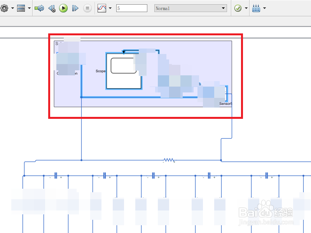
Task: Click the Sensor block label
Action: [225, 104]
